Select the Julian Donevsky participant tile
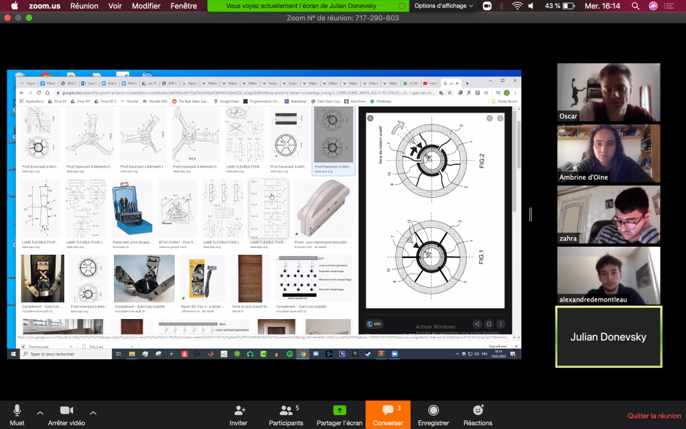The height and width of the screenshot is (429, 686). coord(608,336)
